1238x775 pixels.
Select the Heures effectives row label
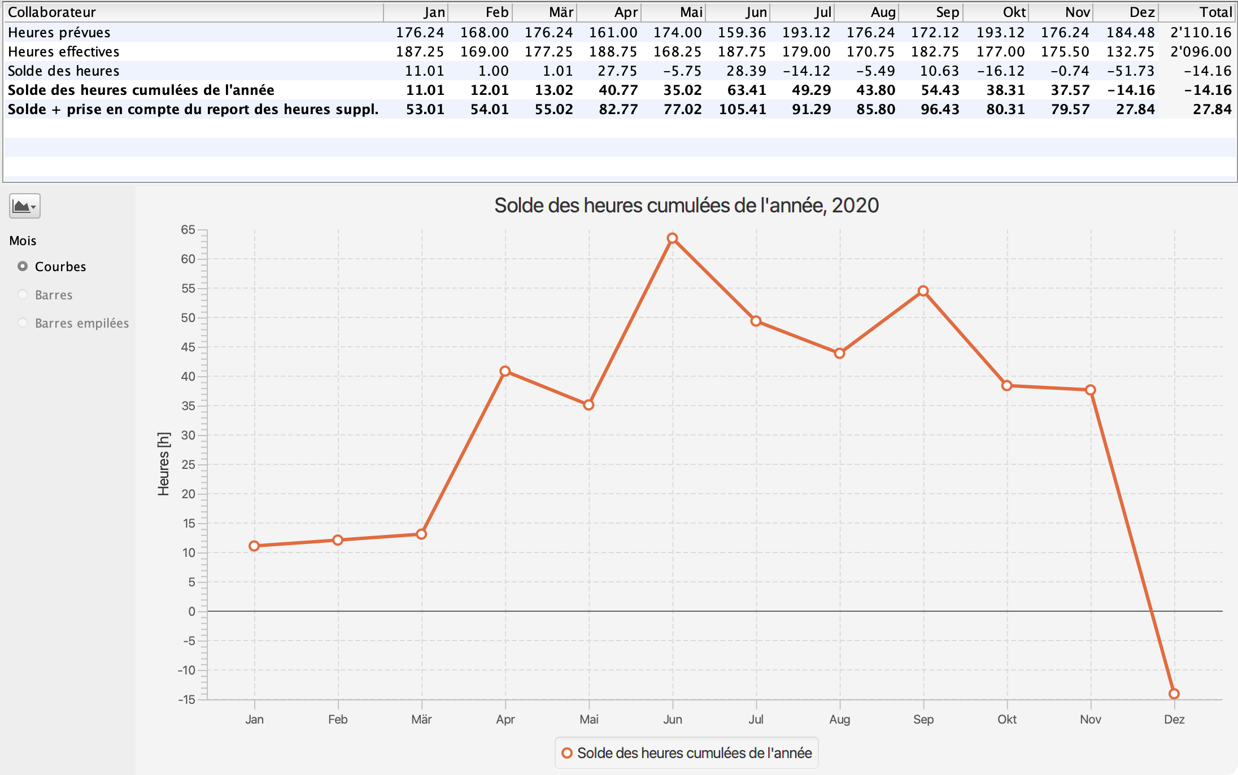64,52
